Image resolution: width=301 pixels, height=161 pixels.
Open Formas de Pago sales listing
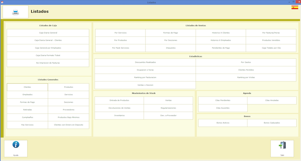(171, 33)
